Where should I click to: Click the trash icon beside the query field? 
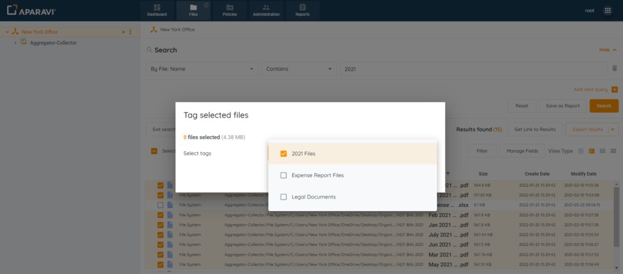tap(614, 69)
